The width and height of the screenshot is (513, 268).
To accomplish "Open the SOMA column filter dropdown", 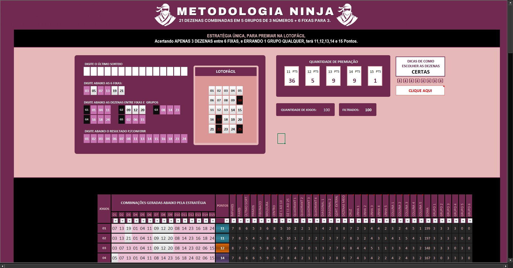I will pyautogui.click(x=428, y=221).
